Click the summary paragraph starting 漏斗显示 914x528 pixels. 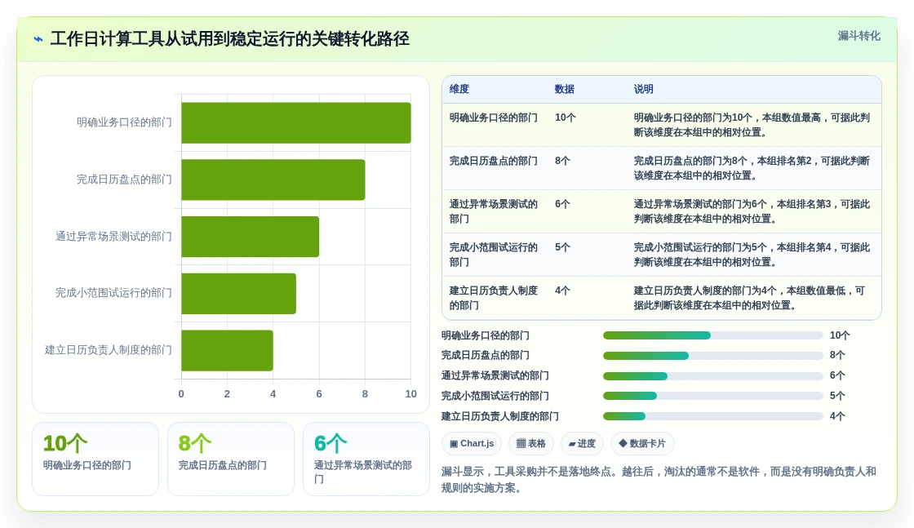tap(659, 480)
